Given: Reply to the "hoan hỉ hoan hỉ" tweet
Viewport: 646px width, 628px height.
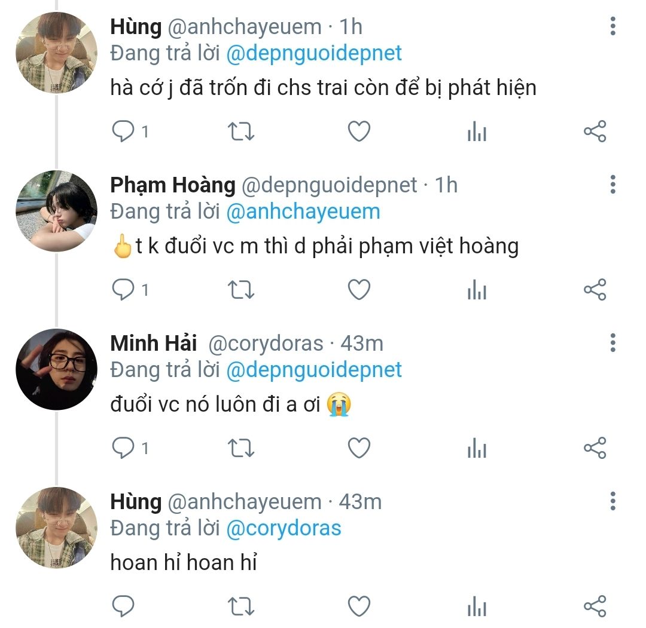Looking at the screenshot, I should point(123,606).
